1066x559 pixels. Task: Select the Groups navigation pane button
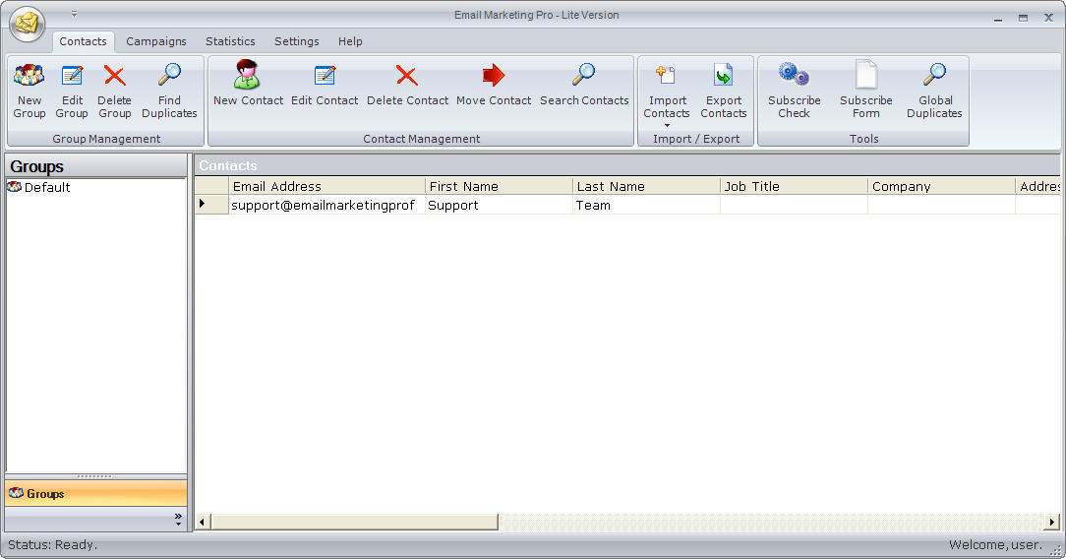(x=95, y=494)
